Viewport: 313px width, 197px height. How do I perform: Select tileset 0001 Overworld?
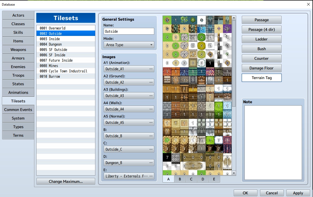click(x=66, y=28)
